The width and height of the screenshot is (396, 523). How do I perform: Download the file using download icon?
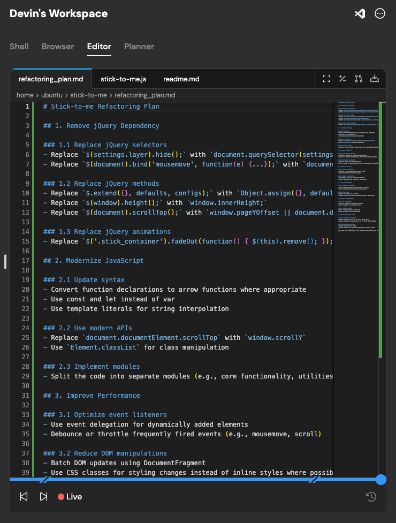pyautogui.click(x=375, y=79)
